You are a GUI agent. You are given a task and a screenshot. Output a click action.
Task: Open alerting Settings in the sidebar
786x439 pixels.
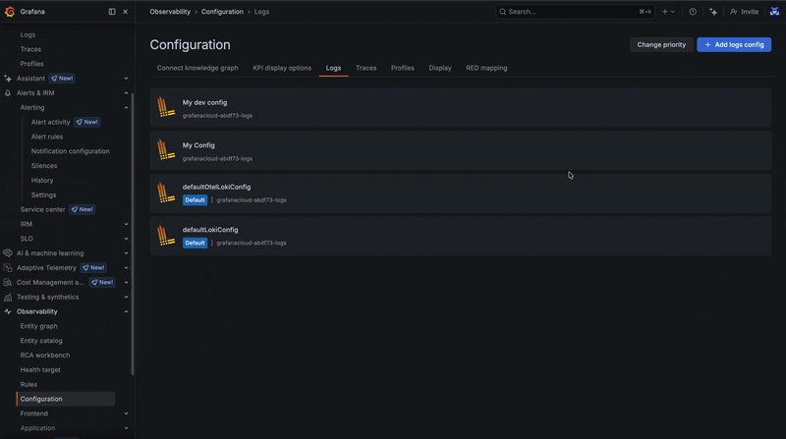pos(43,194)
